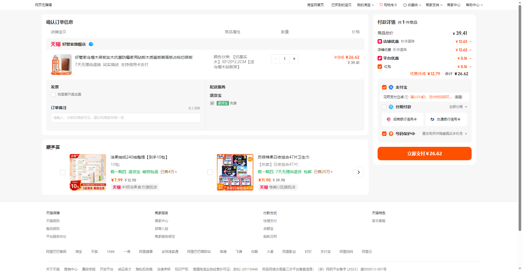Screen dimensions: 522x271
Task: Enable the 分期付款 checkbox
Action: tap(384, 107)
